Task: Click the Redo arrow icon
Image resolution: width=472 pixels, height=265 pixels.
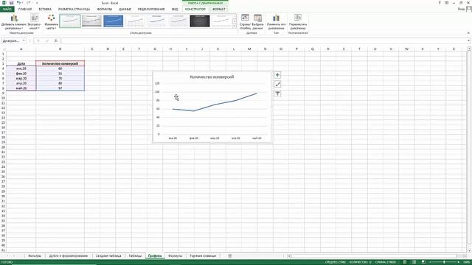Action: (28, 3)
